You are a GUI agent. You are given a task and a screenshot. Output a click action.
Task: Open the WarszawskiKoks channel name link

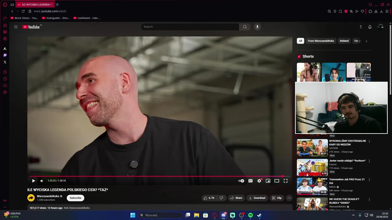point(48,196)
